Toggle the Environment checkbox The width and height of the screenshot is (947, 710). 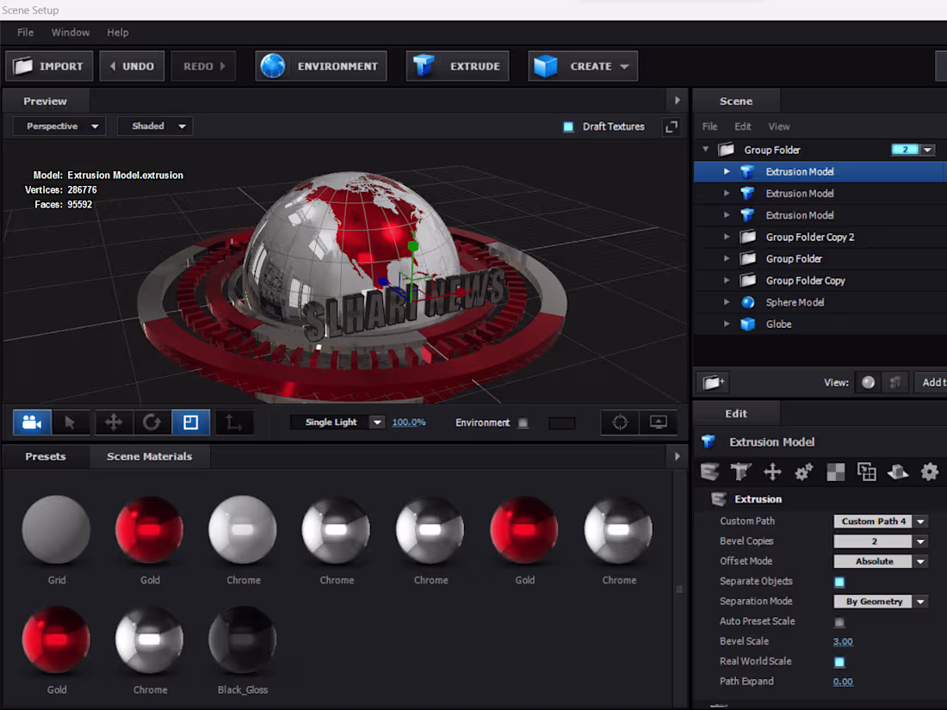(x=523, y=423)
